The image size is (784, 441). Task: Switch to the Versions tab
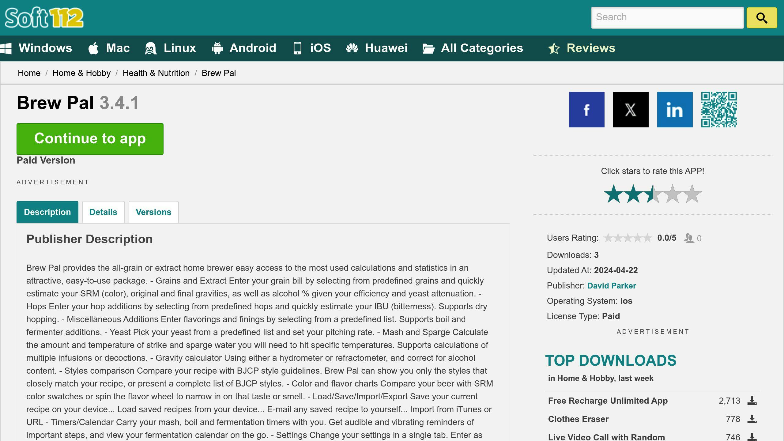click(153, 212)
